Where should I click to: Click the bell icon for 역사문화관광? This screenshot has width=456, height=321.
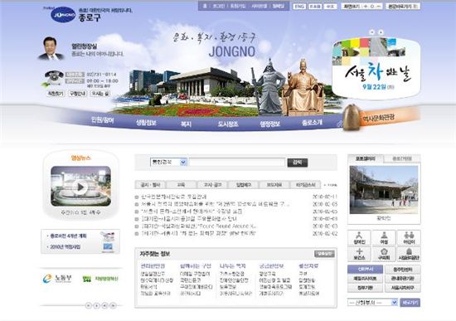click(352, 117)
